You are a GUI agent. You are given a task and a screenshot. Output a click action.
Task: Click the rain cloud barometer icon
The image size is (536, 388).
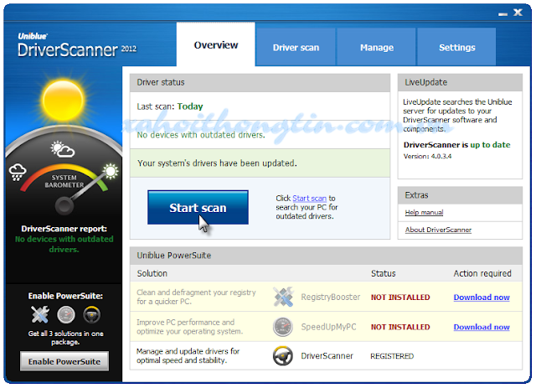(x=18, y=172)
